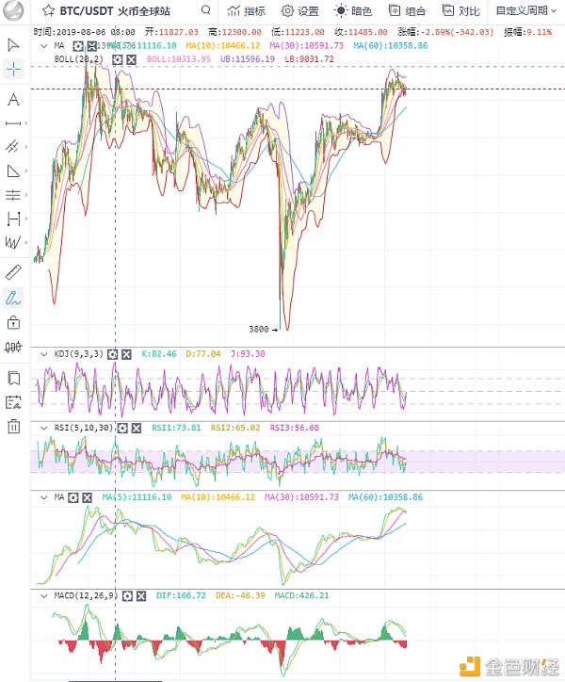Collapse the KDJ(9,3,3) panel
The height and width of the screenshot is (682, 565).
(44, 354)
